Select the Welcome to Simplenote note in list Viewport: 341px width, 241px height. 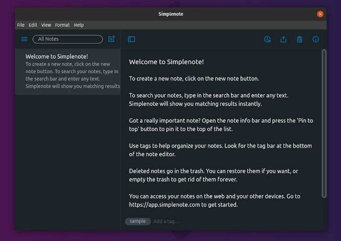[x=68, y=71]
